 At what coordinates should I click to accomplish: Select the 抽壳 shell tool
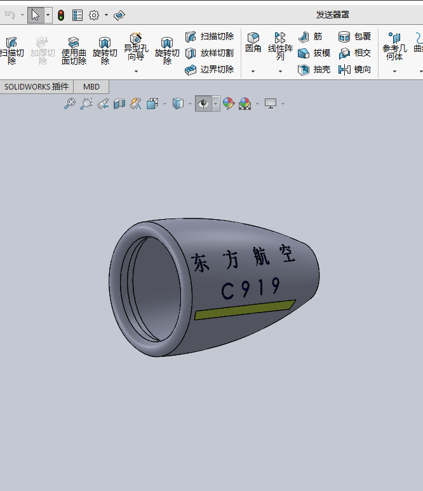pos(314,69)
